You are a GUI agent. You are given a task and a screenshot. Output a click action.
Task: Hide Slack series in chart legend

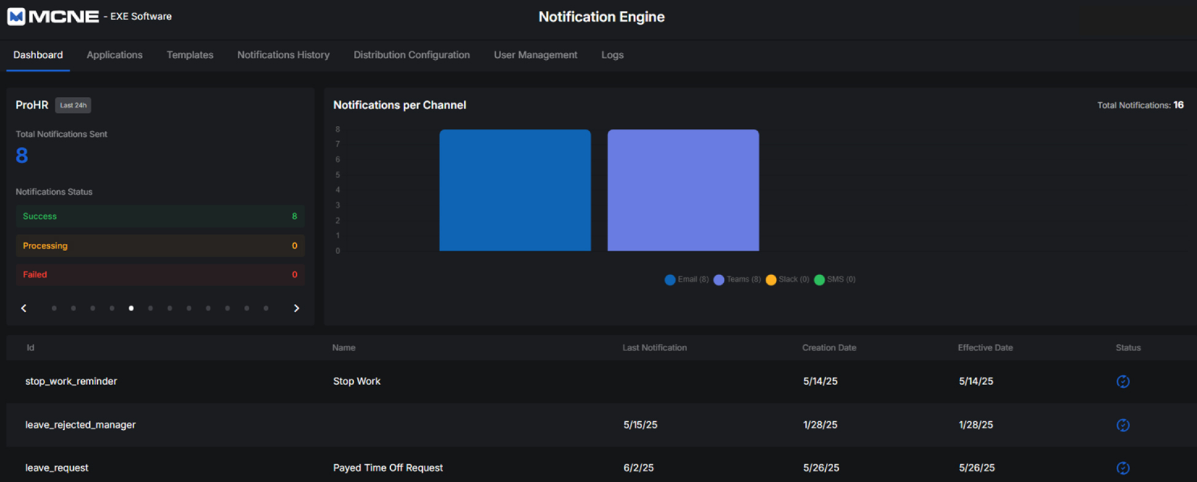pyautogui.click(x=787, y=279)
